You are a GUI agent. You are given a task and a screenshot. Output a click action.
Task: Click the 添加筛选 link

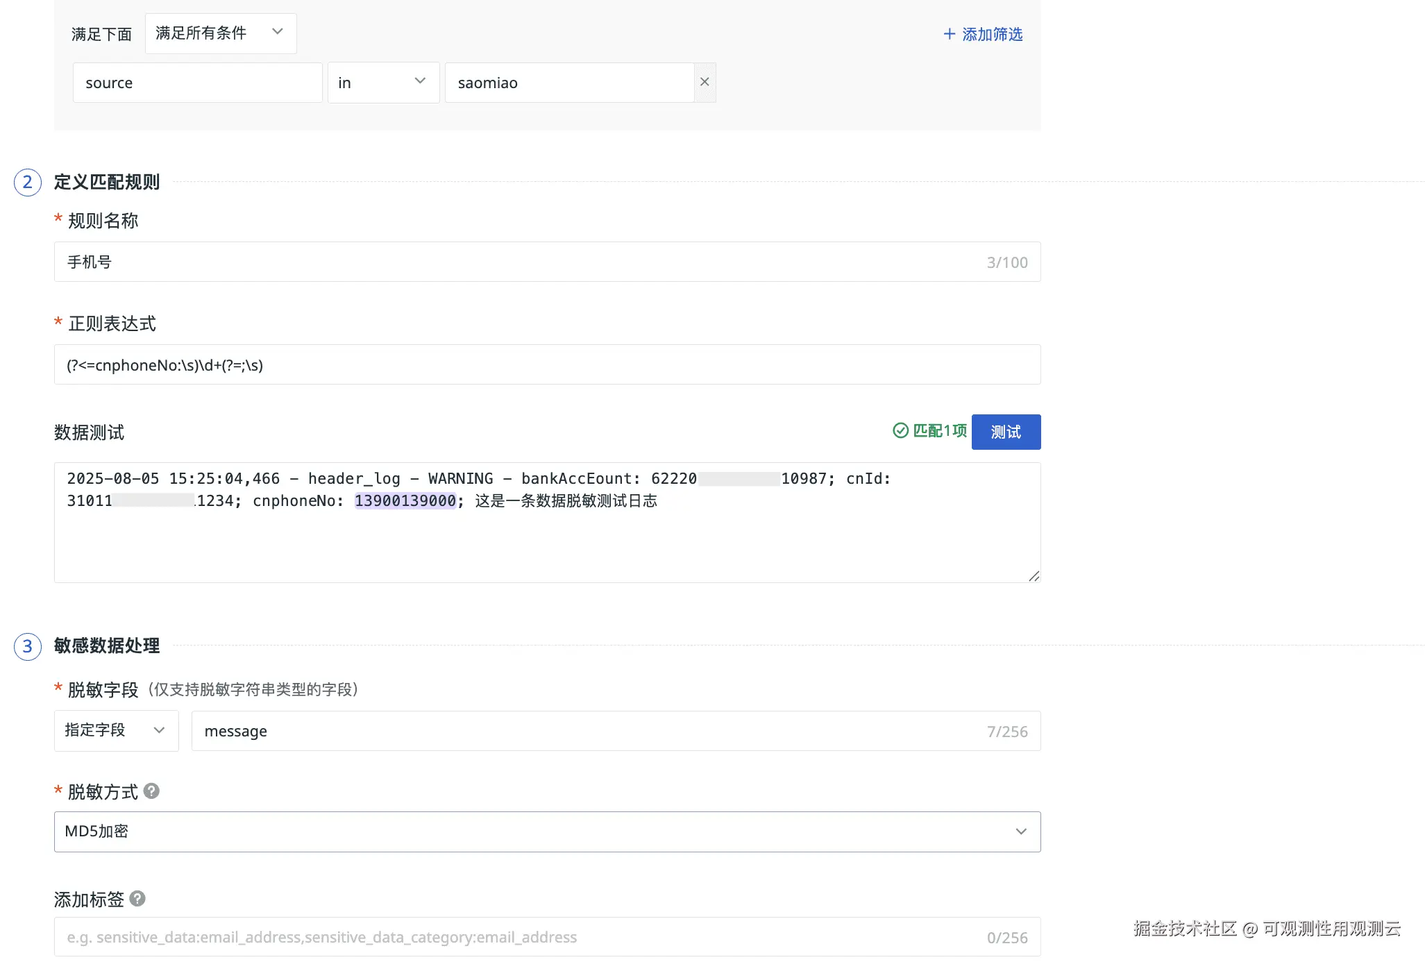point(992,34)
